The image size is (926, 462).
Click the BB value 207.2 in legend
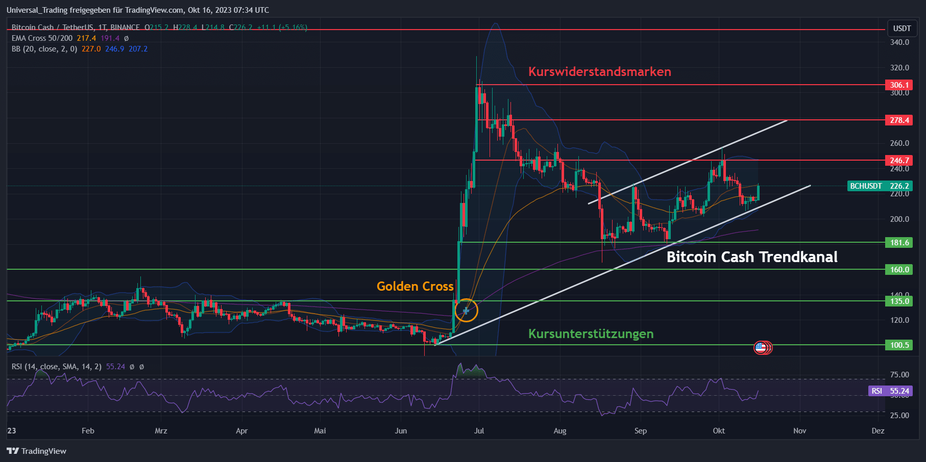(138, 49)
